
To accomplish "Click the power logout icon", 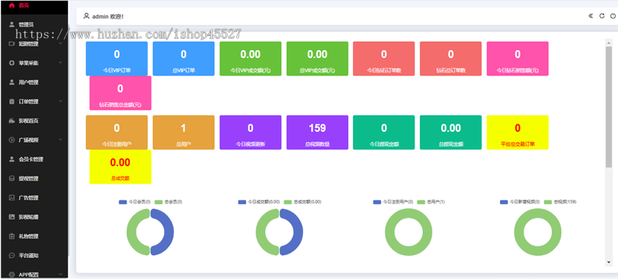I will point(613,16).
